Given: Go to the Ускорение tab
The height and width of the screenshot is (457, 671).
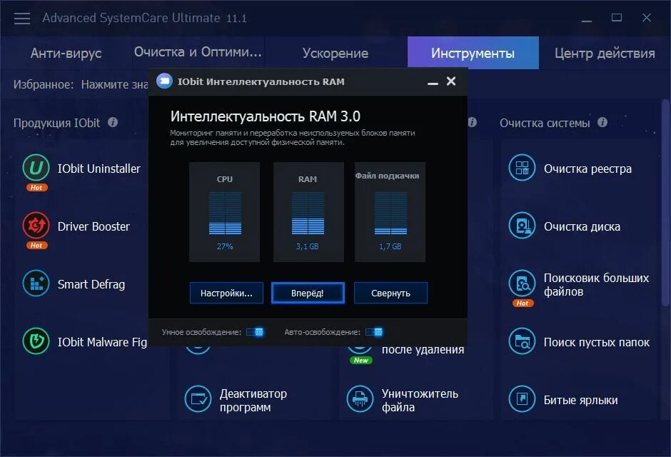Looking at the screenshot, I should pyautogui.click(x=335, y=53).
